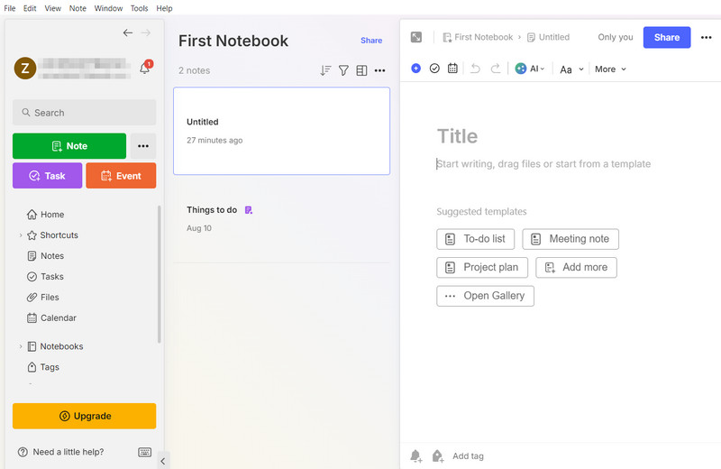Click task icon on Things to do note

[x=249, y=210]
